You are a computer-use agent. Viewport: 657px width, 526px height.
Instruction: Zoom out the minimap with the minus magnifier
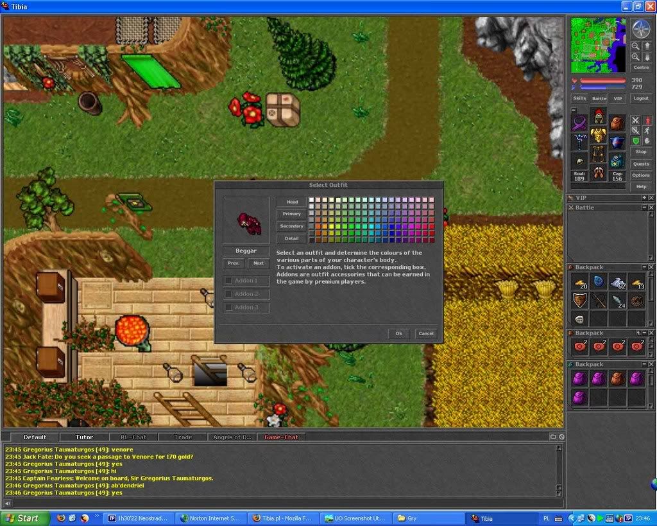(x=636, y=46)
